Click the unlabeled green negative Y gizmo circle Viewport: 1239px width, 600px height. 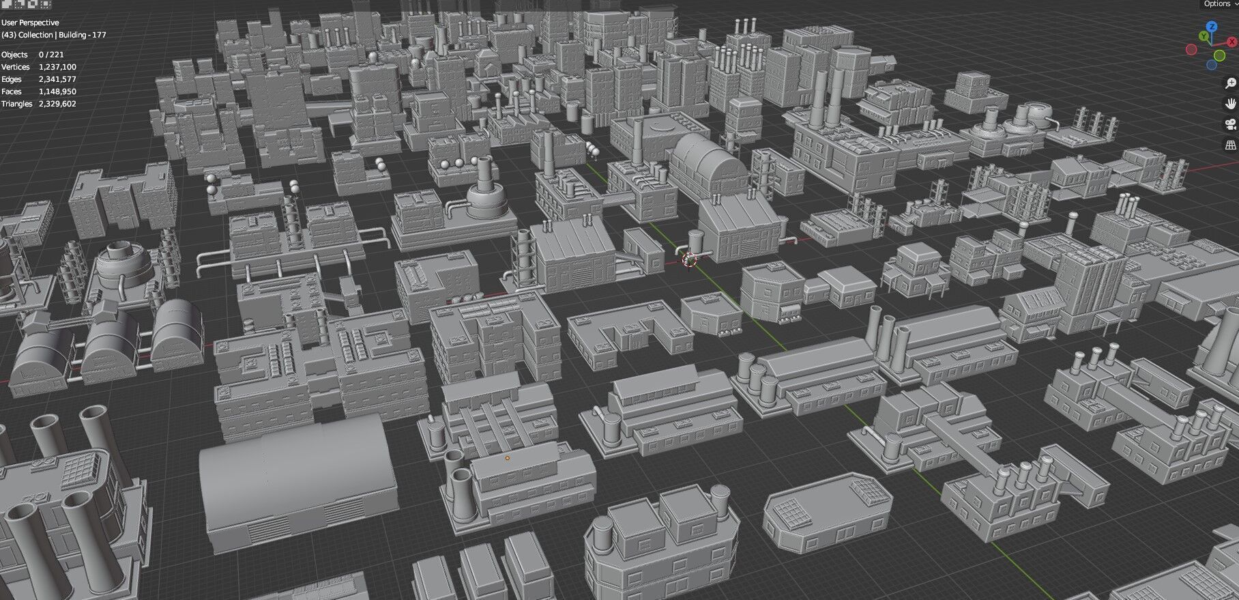[x=1219, y=55]
